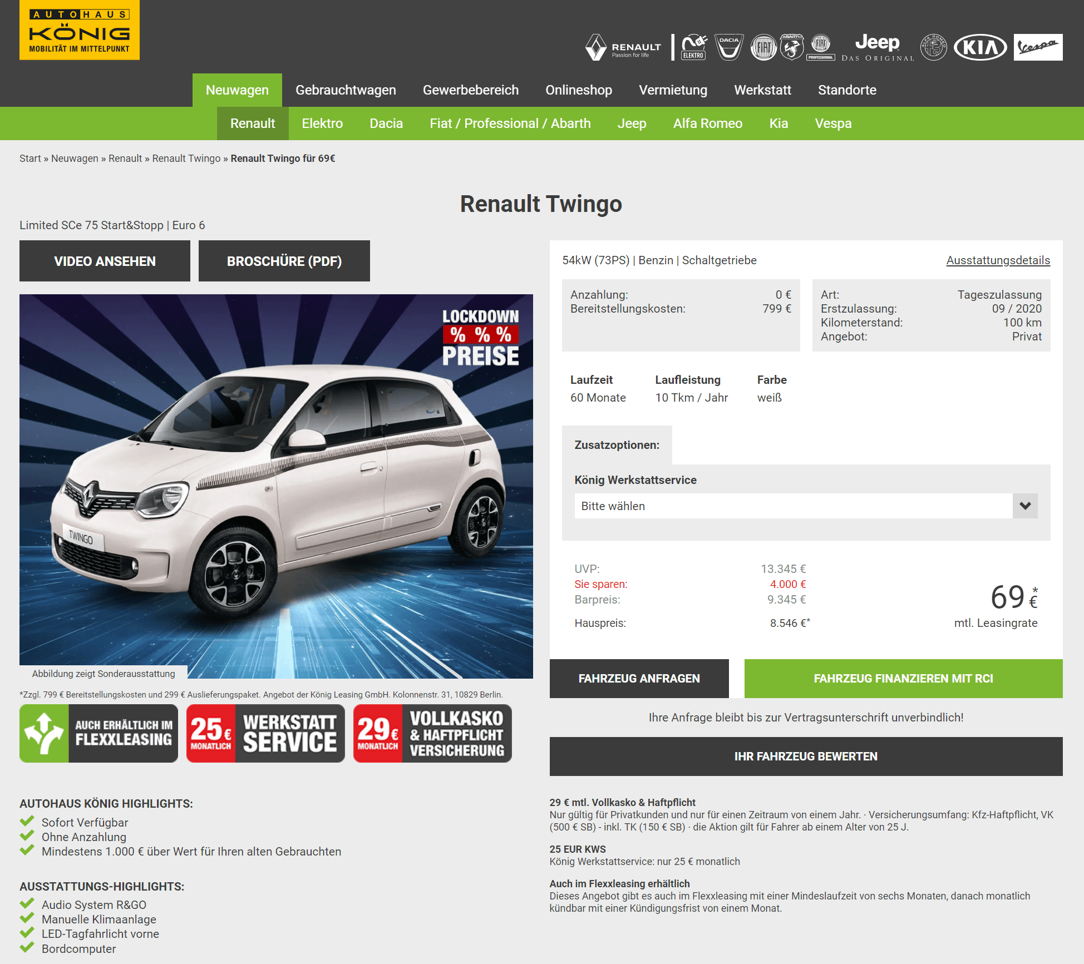Image resolution: width=1084 pixels, height=964 pixels.
Task: Open the Alfa Romeo sub-navigation tab
Action: click(708, 123)
